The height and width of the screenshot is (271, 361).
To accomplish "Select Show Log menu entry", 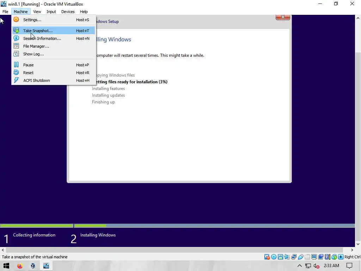I will pyautogui.click(x=54, y=54).
